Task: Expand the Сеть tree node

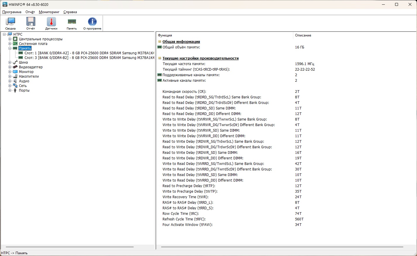Action: click(10, 86)
